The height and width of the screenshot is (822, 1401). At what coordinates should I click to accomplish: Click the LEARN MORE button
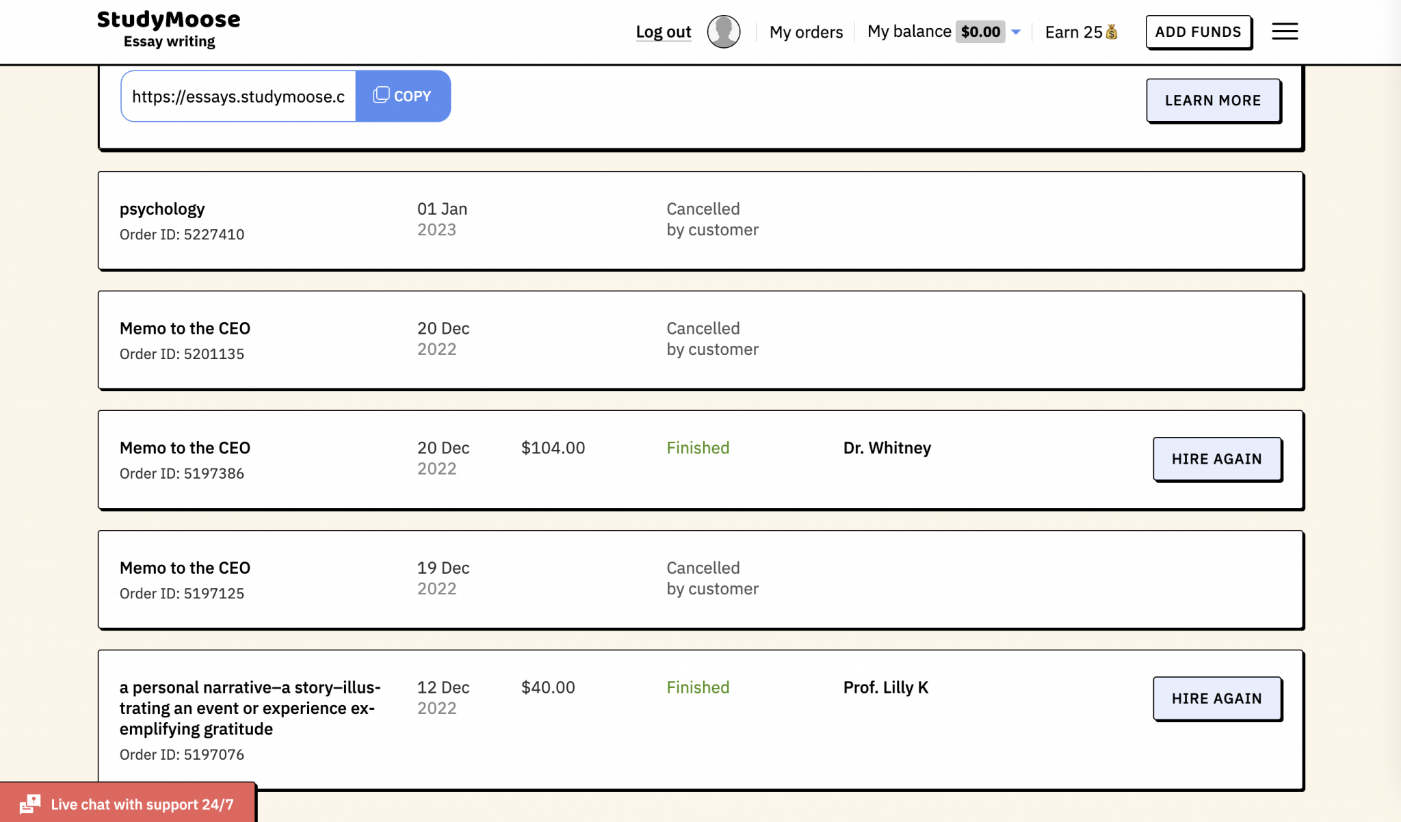tap(1212, 101)
